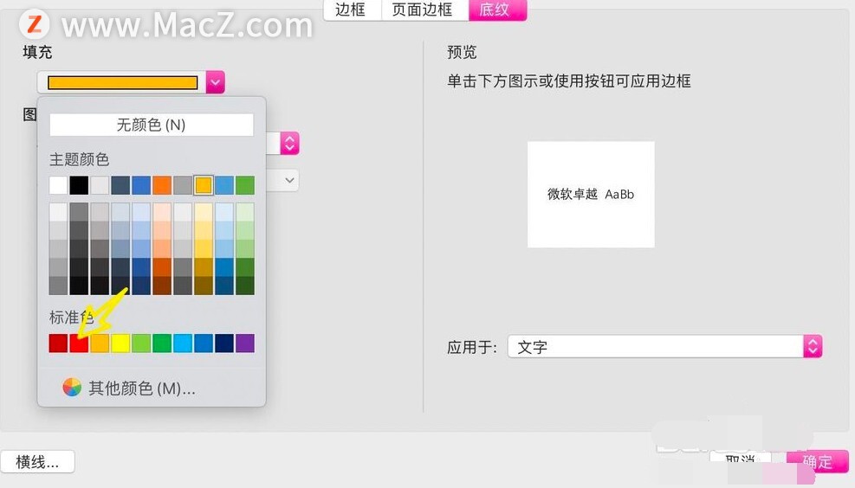855x488 pixels.
Task: Pick the dark slate blue theme swatch
Action: (120, 185)
